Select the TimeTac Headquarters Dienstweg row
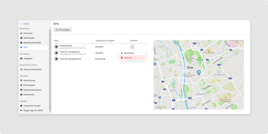This screenshot has width=268, height=134. point(100,59)
